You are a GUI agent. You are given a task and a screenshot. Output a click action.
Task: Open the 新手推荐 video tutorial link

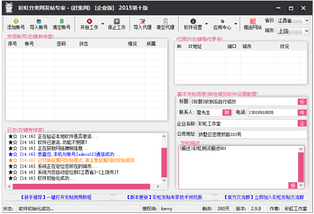pos(56,197)
